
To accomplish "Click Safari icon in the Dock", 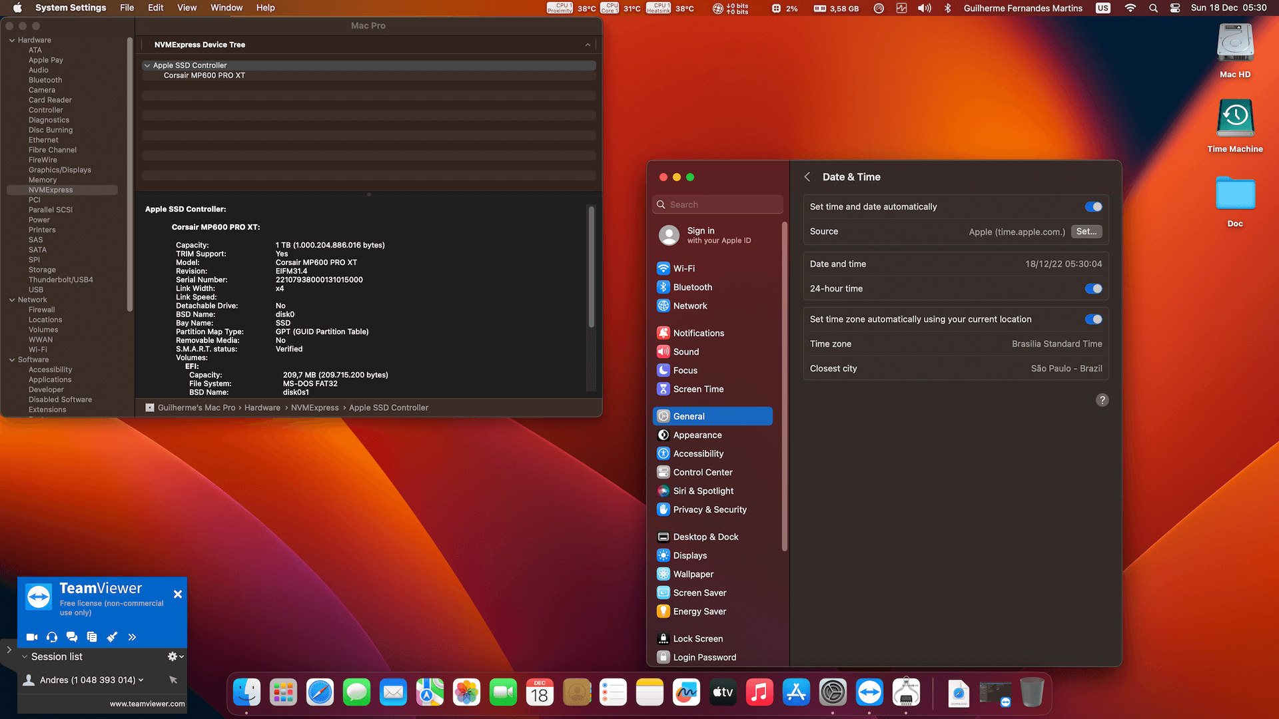I will (x=320, y=693).
